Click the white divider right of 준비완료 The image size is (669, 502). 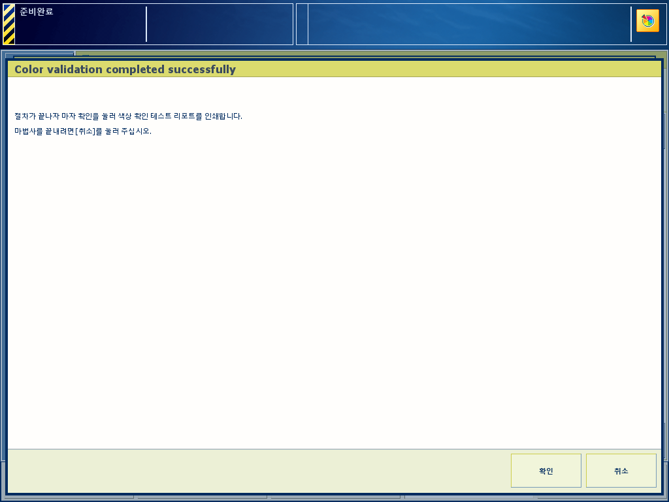click(146, 24)
